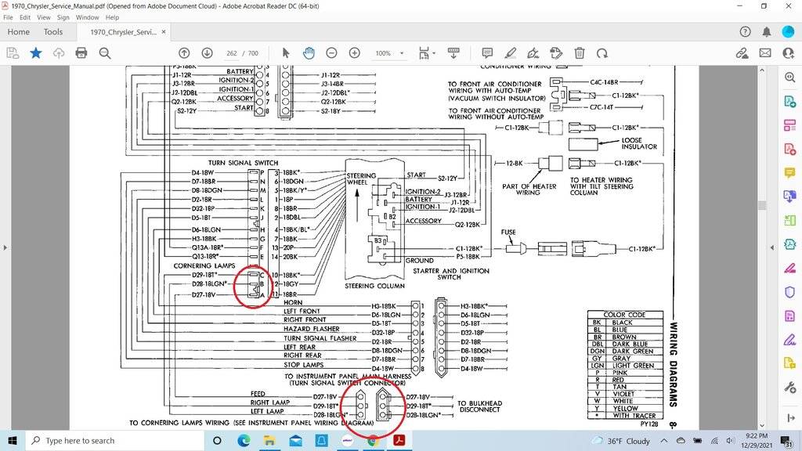
Task: Go to the previous page arrow
Action: pyautogui.click(x=184, y=53)
